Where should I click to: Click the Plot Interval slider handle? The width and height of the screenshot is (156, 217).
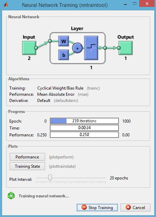pos(50,177)
